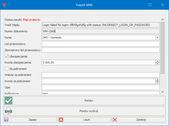The image size is (169, 126).
Task: Click the Futuriti WMS logo in title bar
Action: 4,5
